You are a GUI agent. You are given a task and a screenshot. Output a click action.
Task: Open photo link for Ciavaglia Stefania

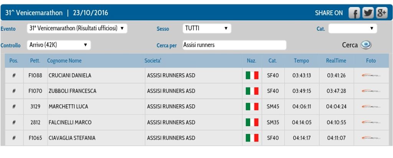[371, 138]
